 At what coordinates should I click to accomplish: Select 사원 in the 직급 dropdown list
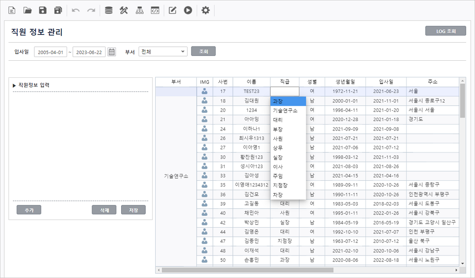(x=278, y=139)
